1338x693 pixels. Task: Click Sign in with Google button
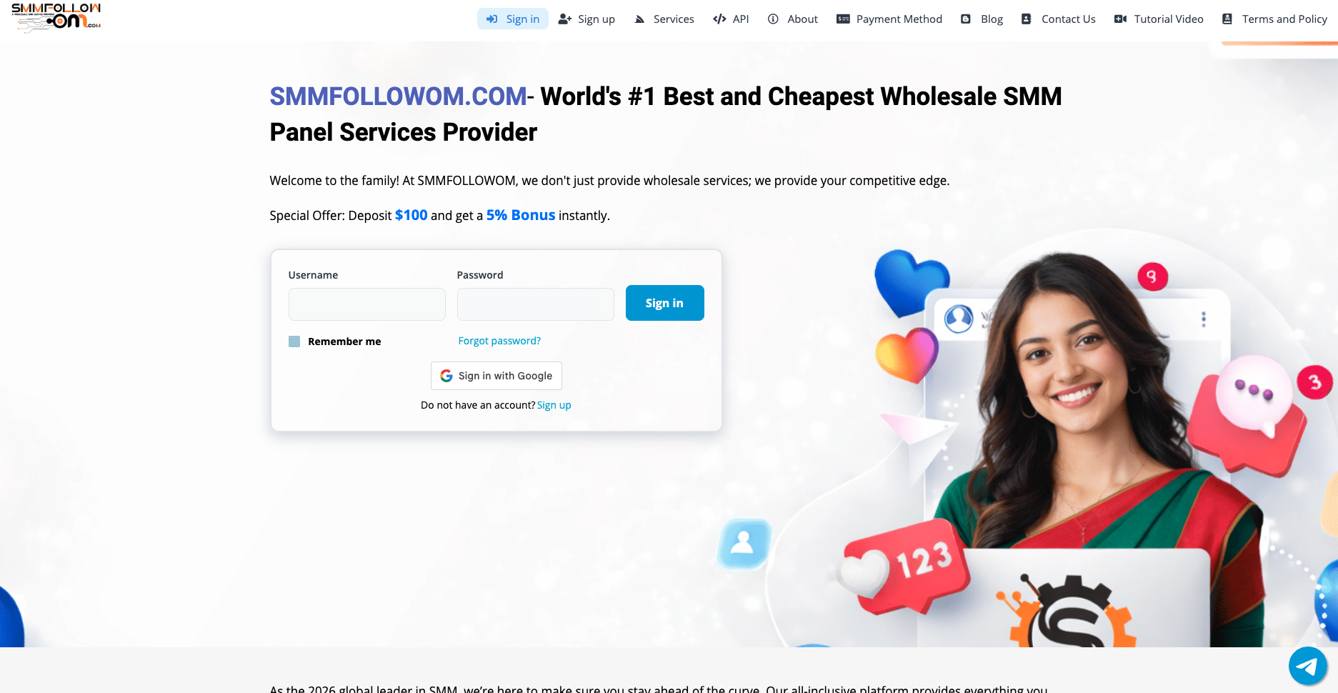tap(496, 376)
